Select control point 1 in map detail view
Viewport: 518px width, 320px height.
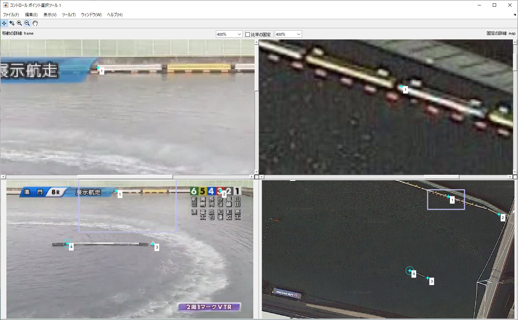(x=401, y=87)
